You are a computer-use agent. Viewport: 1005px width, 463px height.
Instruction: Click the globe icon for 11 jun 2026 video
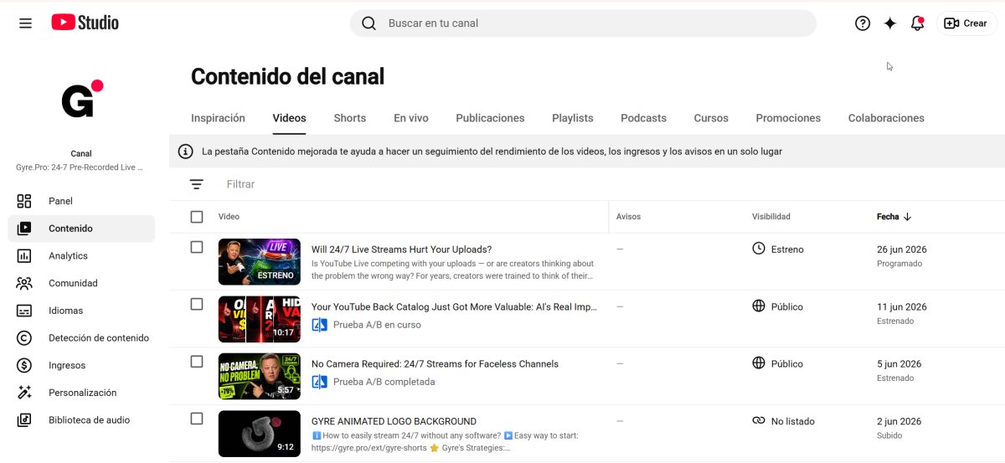(759, 306)
